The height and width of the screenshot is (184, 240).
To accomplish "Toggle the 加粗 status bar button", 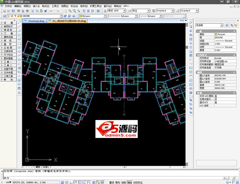I will coord(123,183).
